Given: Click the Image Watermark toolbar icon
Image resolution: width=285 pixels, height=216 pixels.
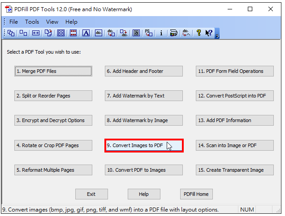Looking at the screenshot, I should (99, 33).
